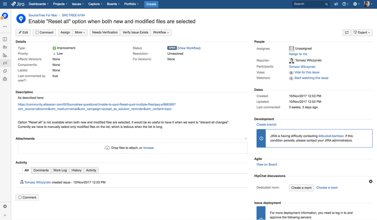The height and width of the screenshot is (220, 377).
Task: Click the Reporter avatar for Tomasz Wilczynski
Action: (291, 61)
